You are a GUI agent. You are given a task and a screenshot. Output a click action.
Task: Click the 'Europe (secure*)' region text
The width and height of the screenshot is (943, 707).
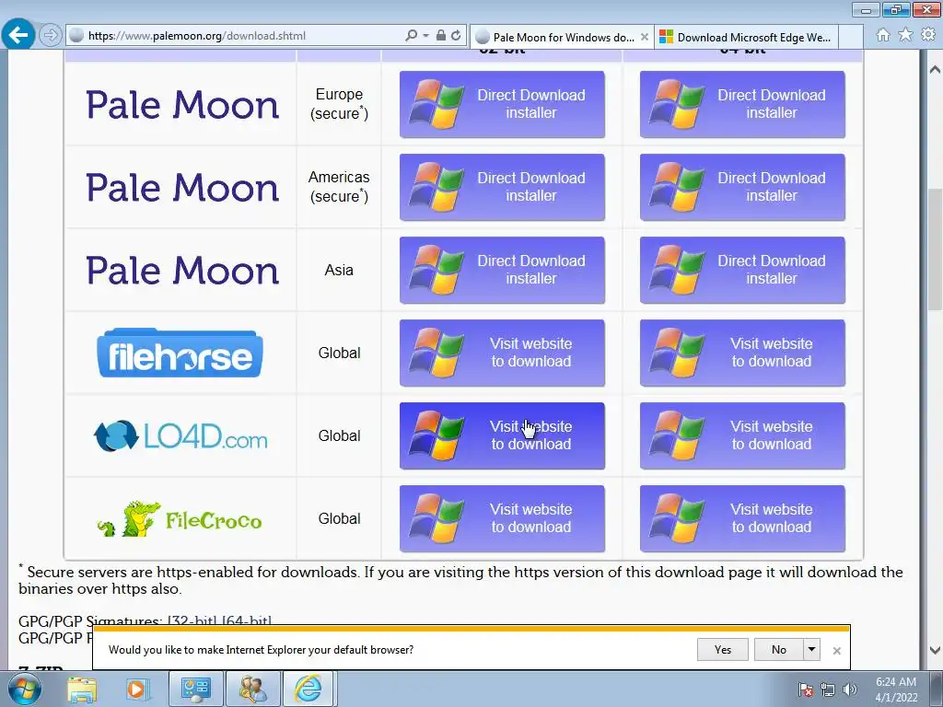point(339,104)
